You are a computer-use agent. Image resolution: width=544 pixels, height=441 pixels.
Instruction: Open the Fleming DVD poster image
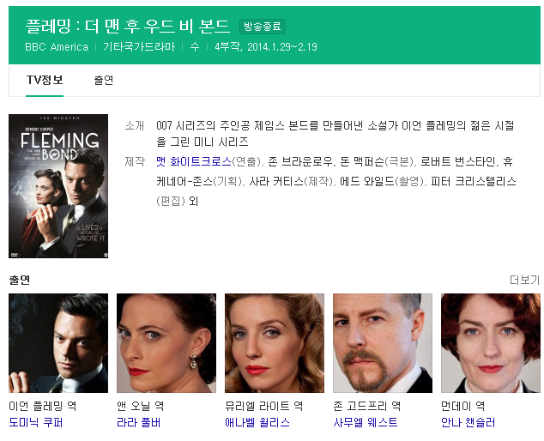click(x=58, y=186)
